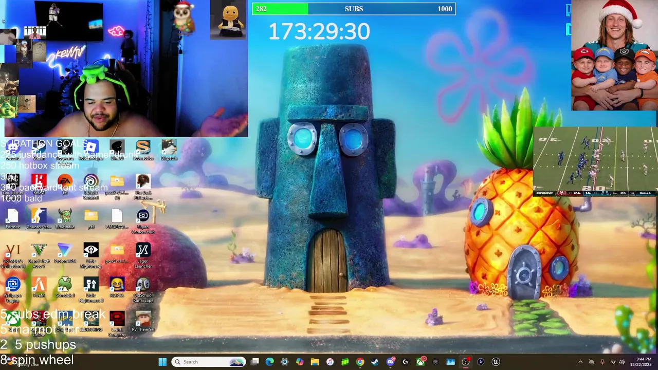Click the Santa hat photo overlay
Viewport: 658px width, 370px height.
click(614, 55)
